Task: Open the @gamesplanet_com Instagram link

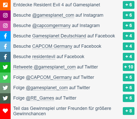Action: click(53, 15)
